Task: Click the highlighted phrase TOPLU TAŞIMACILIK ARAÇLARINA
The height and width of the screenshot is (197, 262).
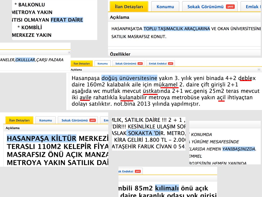Action: [x=177, y=29]
